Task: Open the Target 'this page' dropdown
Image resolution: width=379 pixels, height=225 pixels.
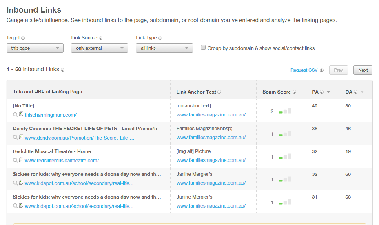Action: [35, 48]
